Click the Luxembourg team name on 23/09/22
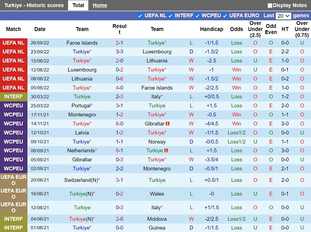Image resolution: width=311 pixels, height=232 pixels. (x=157, y=52)
